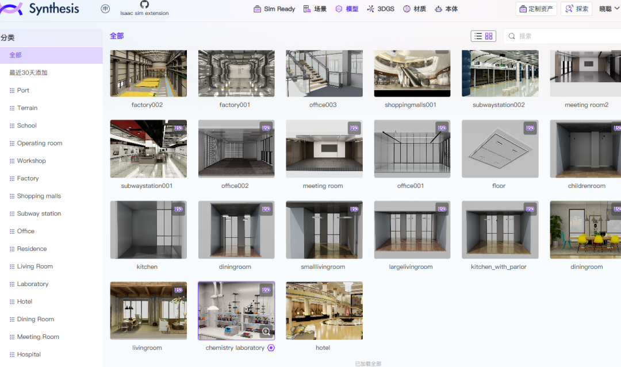
Task: Click the 探索 explore button
Action: coord(576,9)
